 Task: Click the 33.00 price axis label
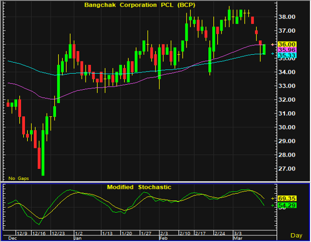(x=287, y=86)
